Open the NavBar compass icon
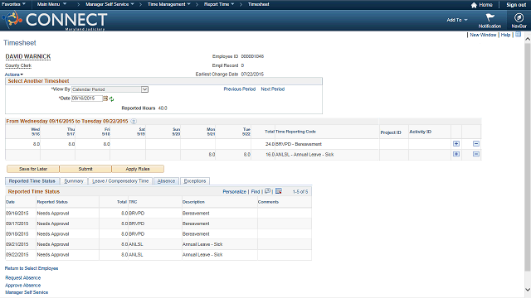Viewport: 531px width, 298px height. point(519,17)
